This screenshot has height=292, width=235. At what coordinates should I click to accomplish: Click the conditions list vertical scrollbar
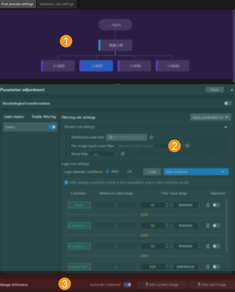(x=227, y=225)
